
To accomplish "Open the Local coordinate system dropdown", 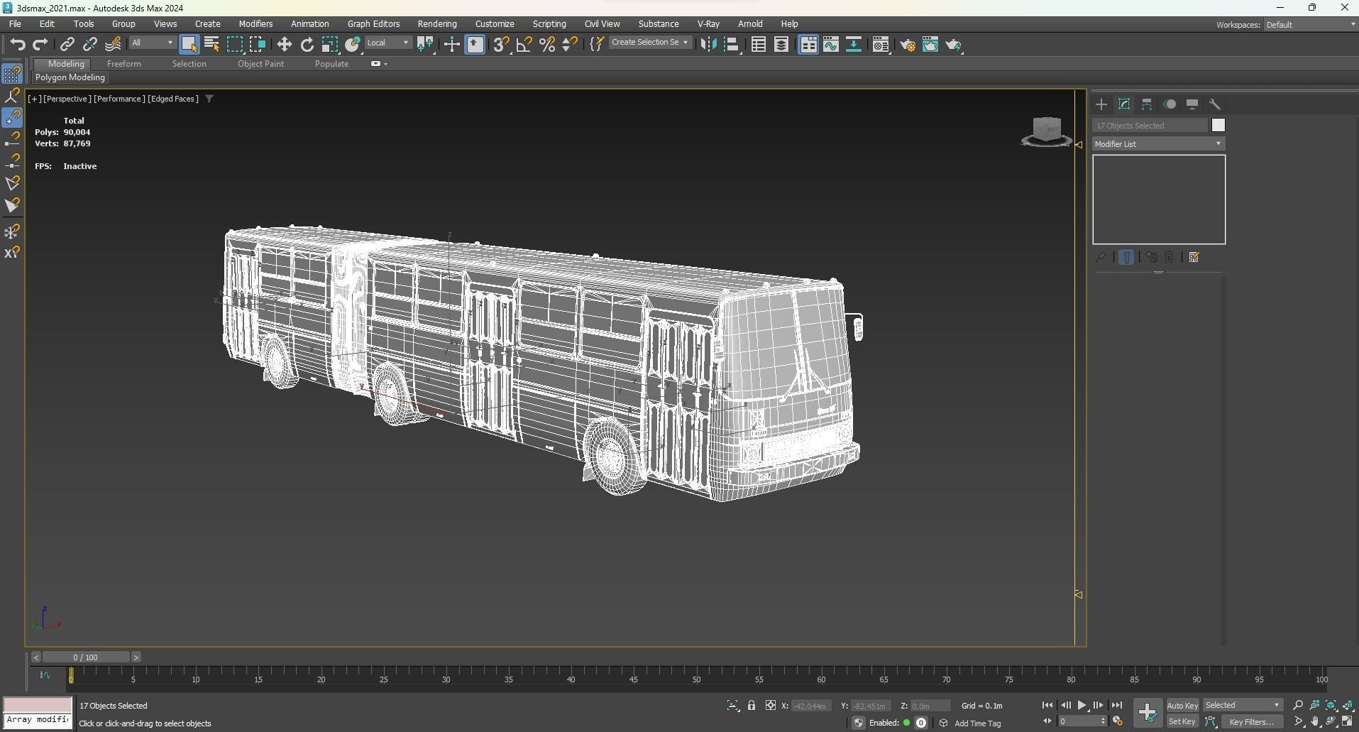I will [x=387, y=43].
